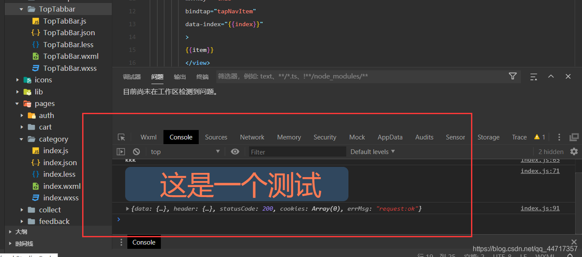Toggle the console sidebar pane icon

point(121,151)
